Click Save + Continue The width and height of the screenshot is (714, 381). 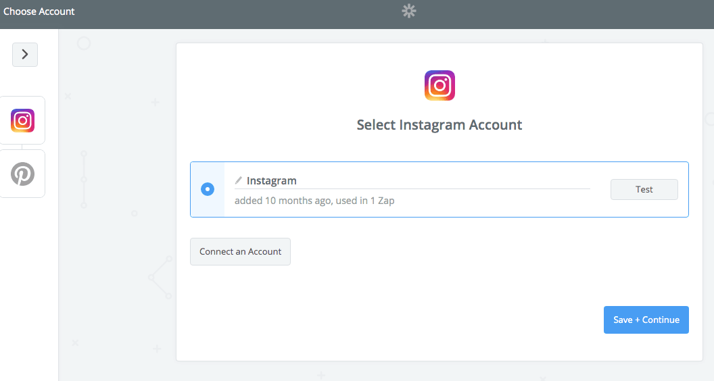pos(646,320)
